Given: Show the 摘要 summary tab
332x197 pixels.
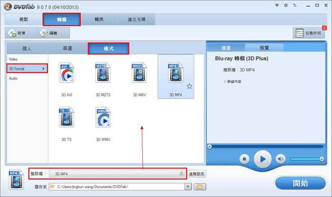Looking at the screenshot, I should (x=226, y=48).
